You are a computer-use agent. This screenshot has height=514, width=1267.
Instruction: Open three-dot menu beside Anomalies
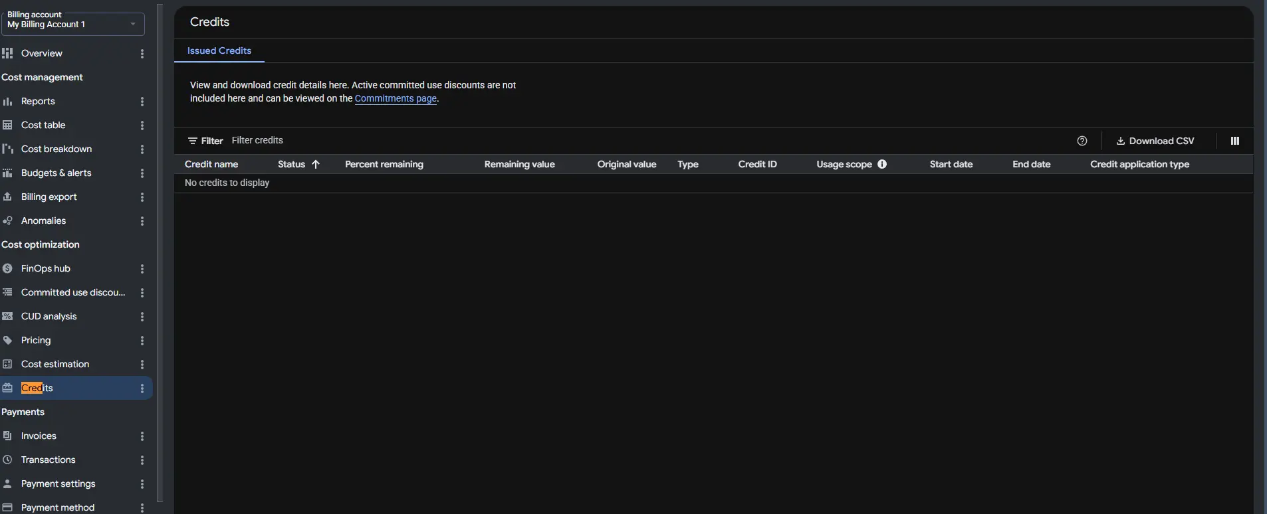[142, 221]
